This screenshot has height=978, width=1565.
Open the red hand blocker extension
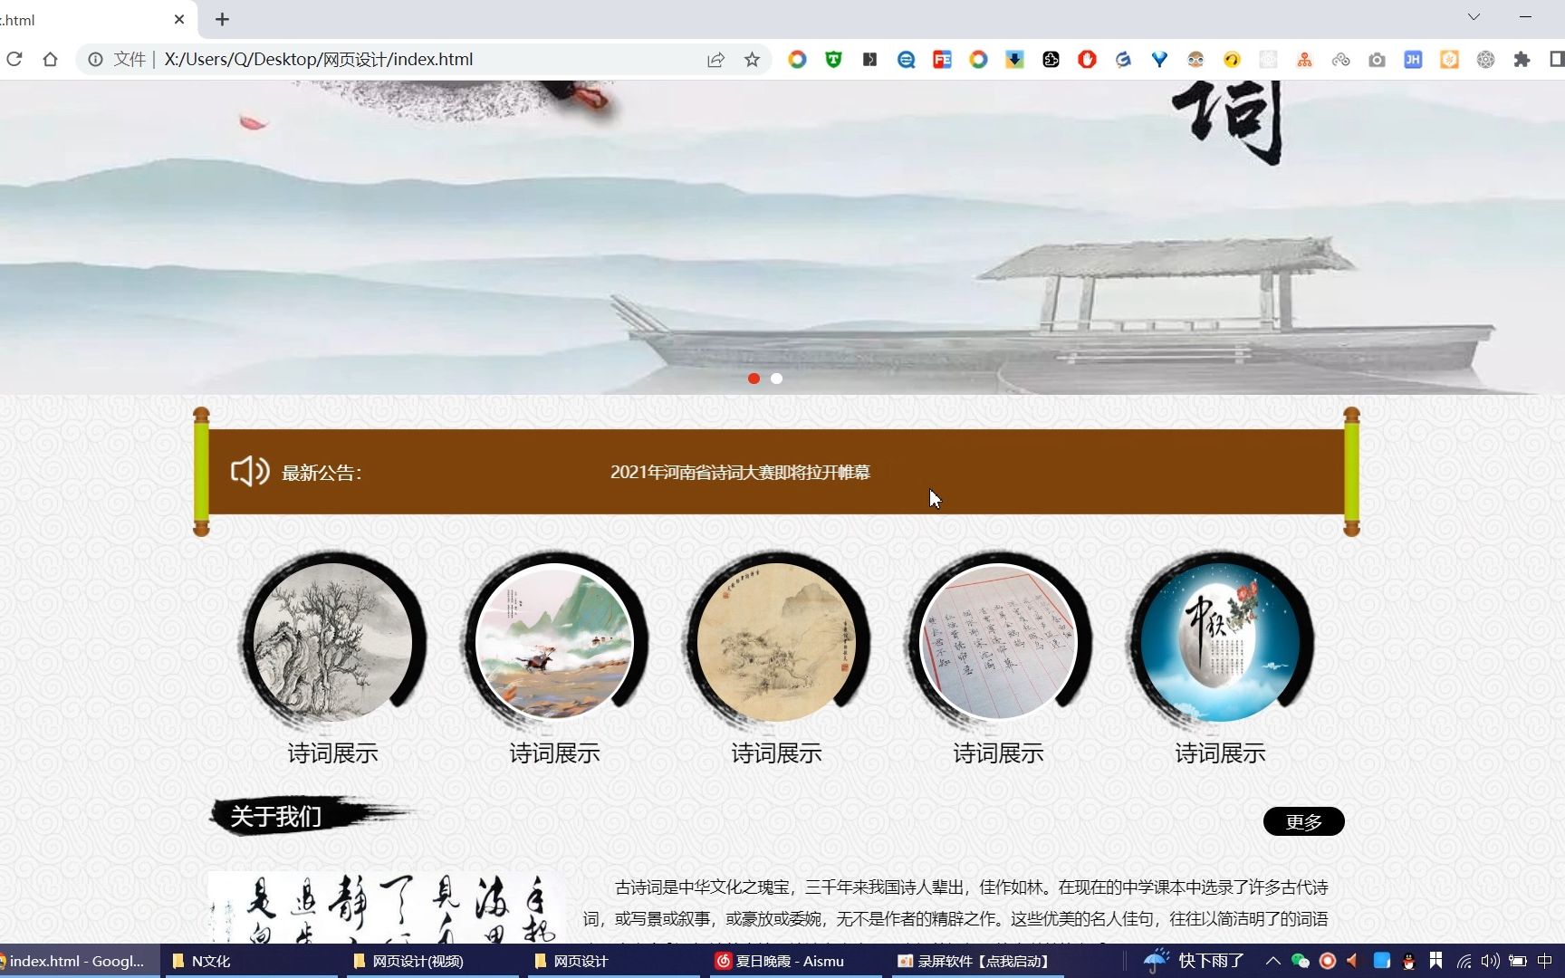(x=1087, y=59)
